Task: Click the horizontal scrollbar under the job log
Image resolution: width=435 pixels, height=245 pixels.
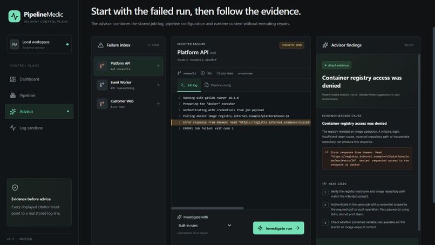Action: coord(207,208)
